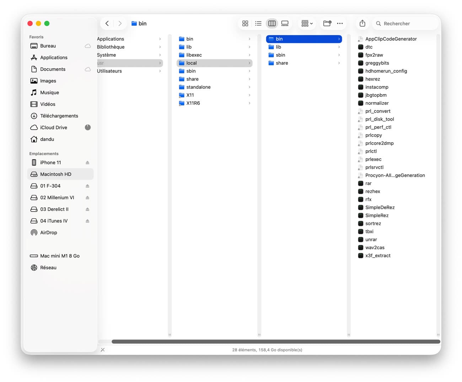Select the column view button
462x382 pixels.
click(272, 23)
